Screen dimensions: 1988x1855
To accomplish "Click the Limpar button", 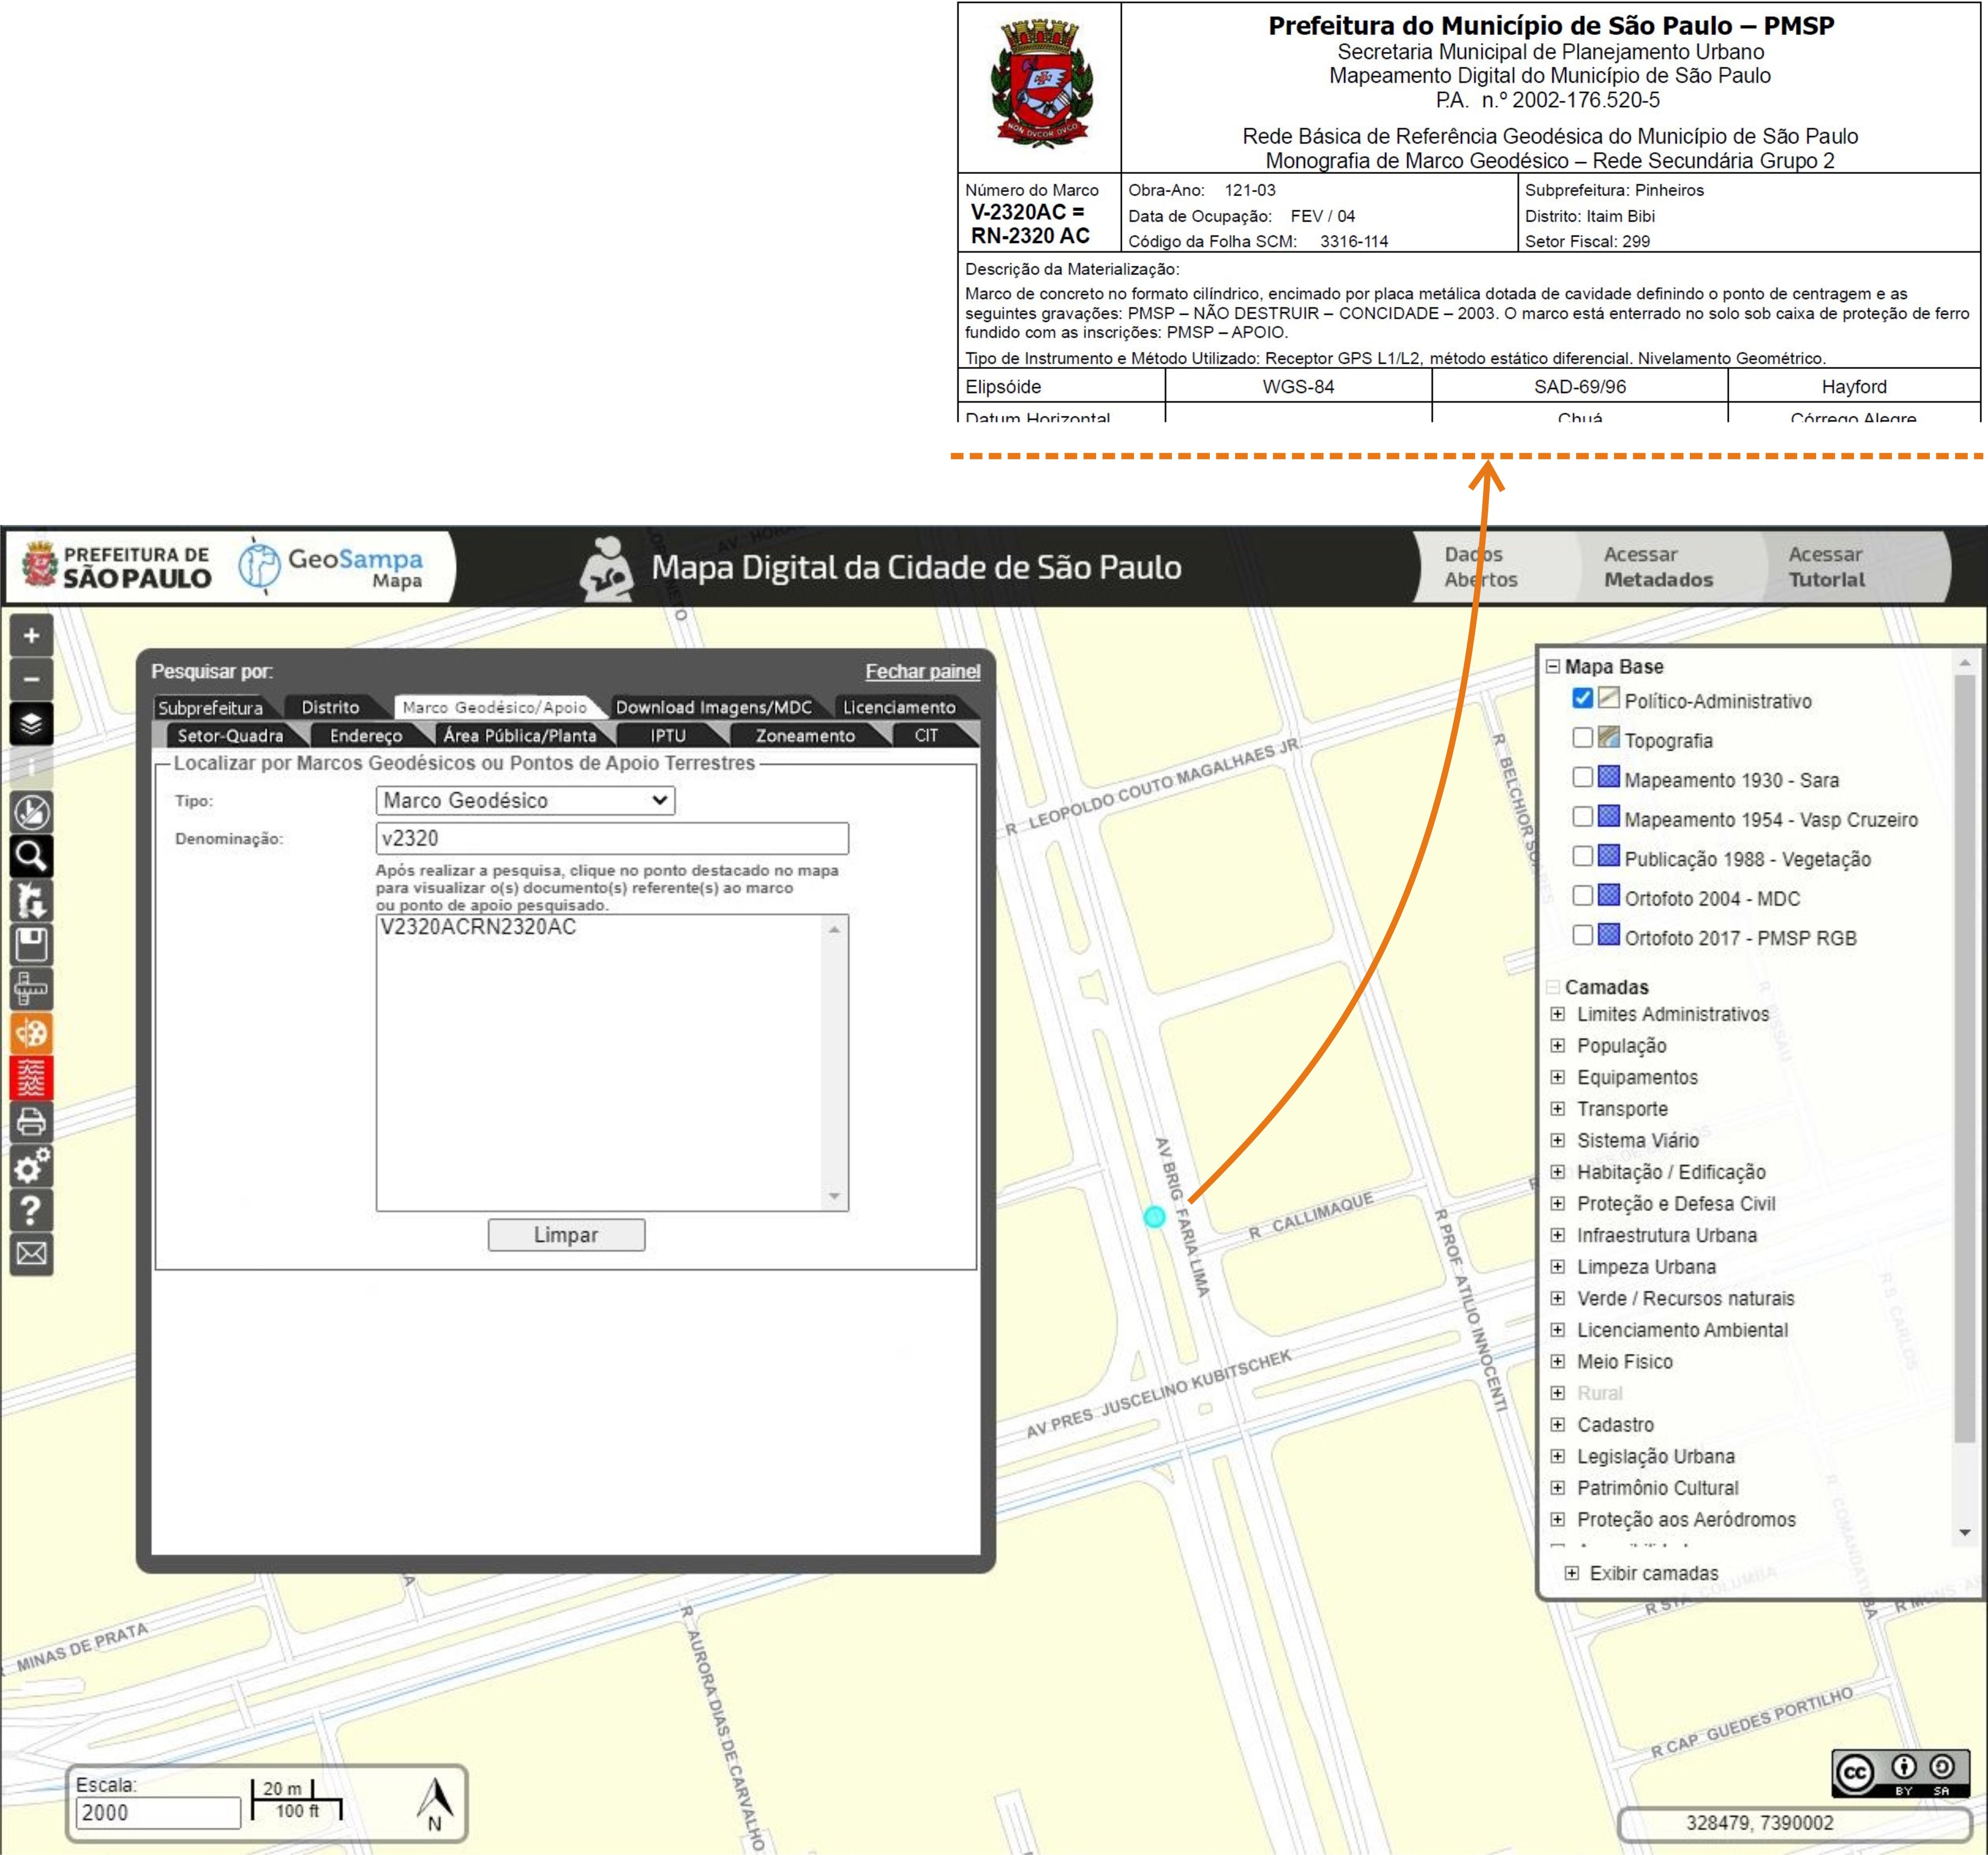I will pyautogui.click(x=566, y=1235).
